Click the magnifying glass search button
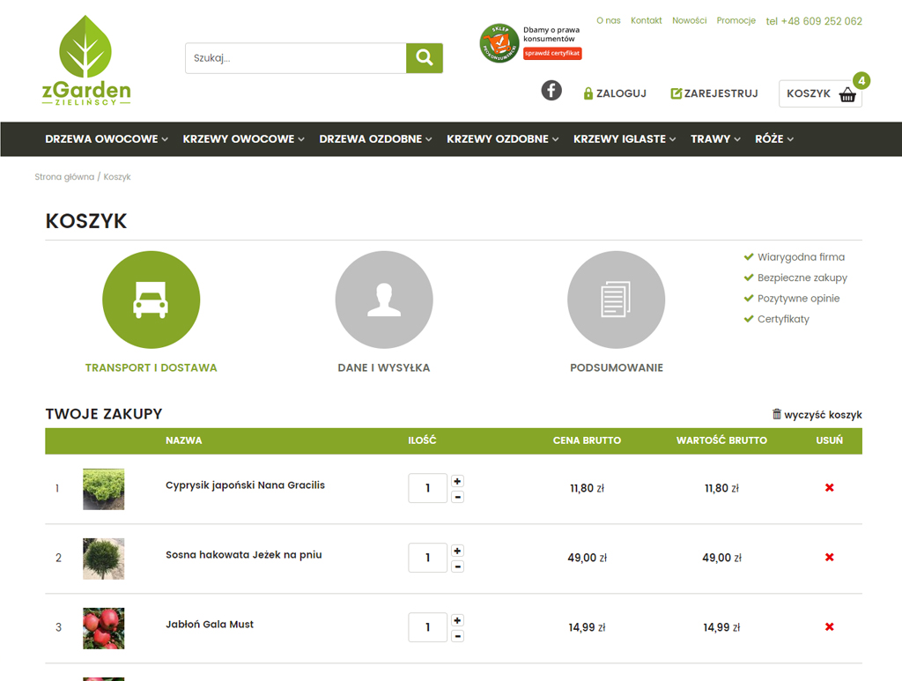 (x=424, y=58)
